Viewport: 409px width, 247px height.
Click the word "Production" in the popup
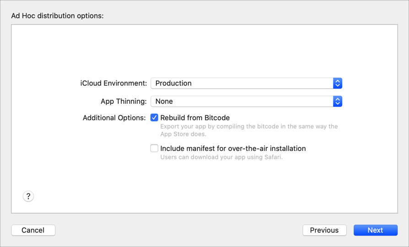173,83
